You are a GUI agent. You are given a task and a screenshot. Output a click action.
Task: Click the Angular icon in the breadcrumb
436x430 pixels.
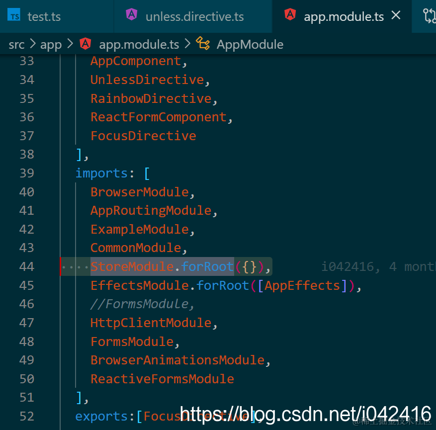[x=86, y=43]
